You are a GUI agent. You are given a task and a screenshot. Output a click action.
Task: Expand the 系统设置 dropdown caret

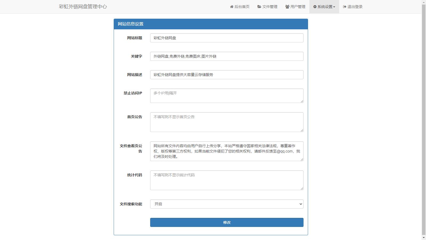point(334,7)
